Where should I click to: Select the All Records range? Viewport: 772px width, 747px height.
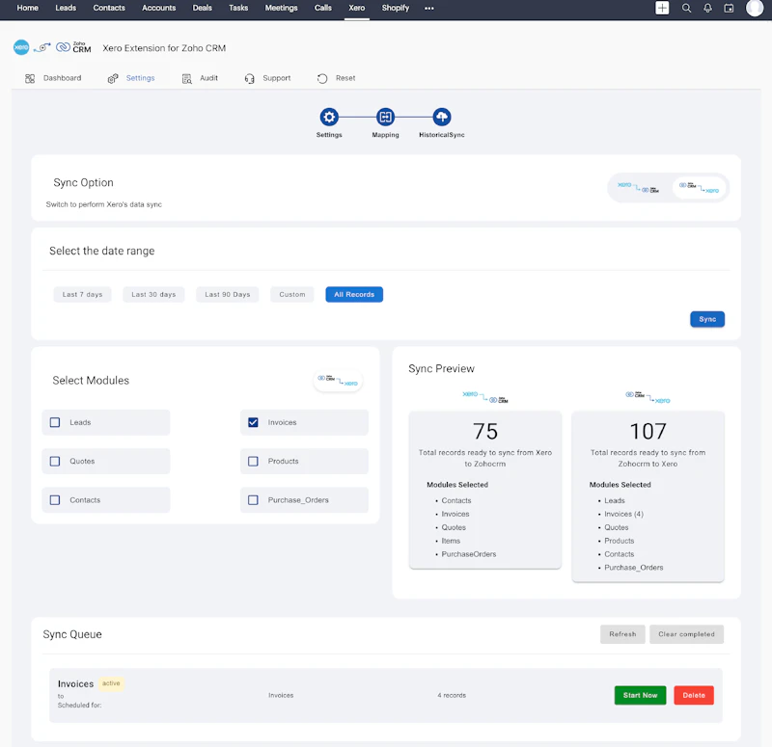(354, 295)
